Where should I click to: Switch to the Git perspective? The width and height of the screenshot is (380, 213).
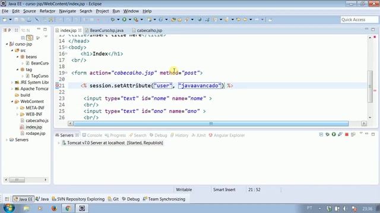(113, 199)
